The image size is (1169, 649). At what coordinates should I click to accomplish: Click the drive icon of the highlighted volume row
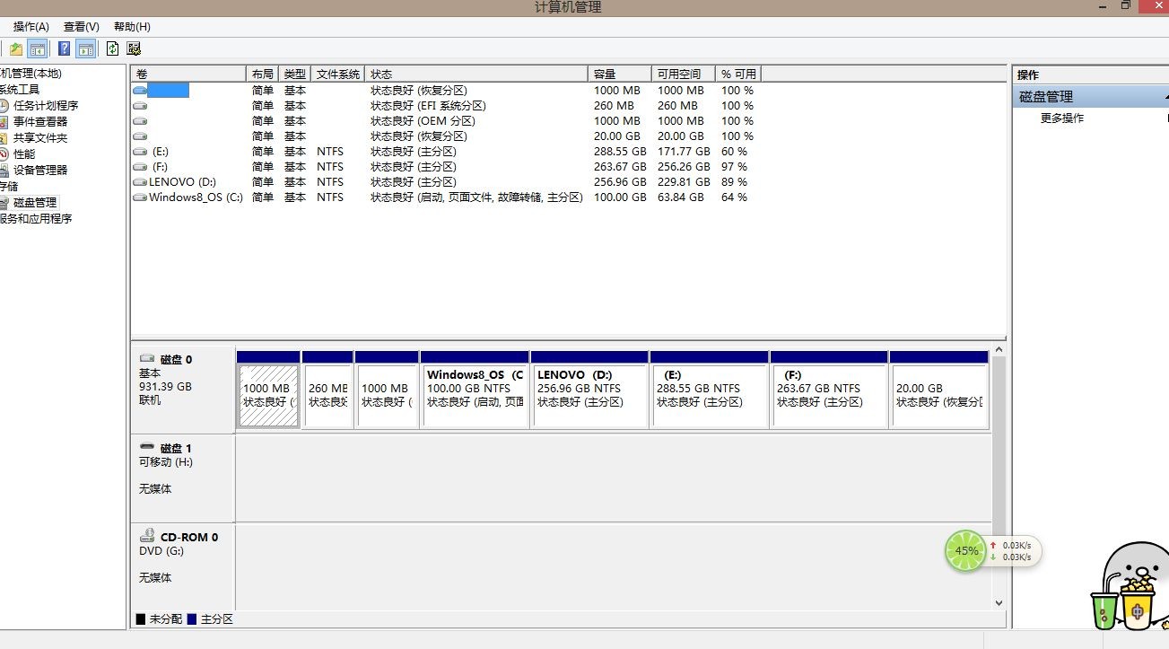click(140, 91)
